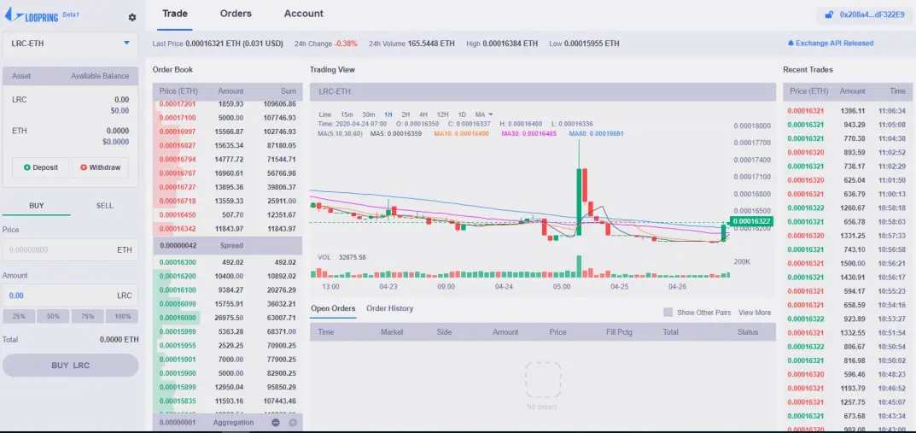
Task: Click the 11:06:34 recent trade row
Action: (847, 110)
